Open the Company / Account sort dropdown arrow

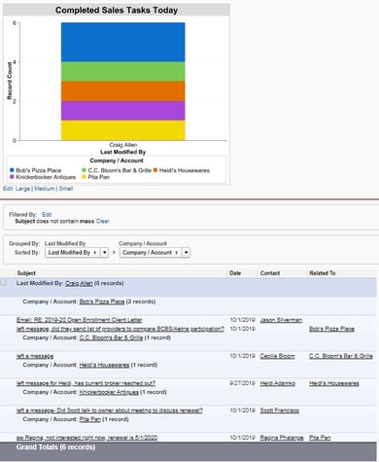(x=187, y=252)
